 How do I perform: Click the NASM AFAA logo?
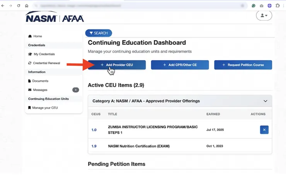54,17
